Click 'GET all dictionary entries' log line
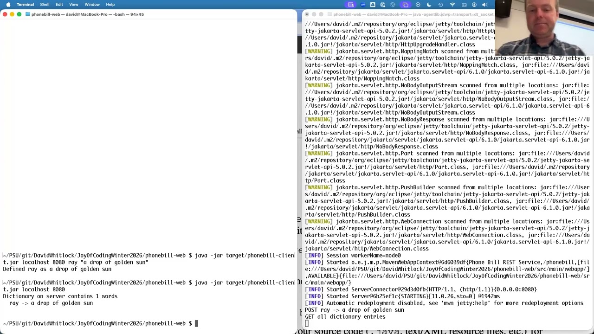The width and height of the screenshot is (594, 334). pos(345,316)
